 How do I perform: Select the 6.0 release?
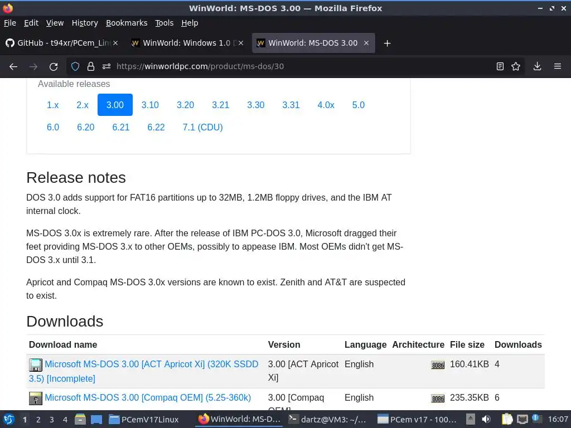53,127
